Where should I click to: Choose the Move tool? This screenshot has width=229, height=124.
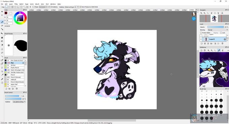(2, 33)
